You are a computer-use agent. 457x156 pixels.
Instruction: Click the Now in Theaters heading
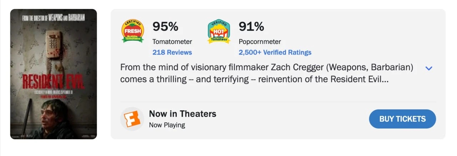[x=182, y=114]
